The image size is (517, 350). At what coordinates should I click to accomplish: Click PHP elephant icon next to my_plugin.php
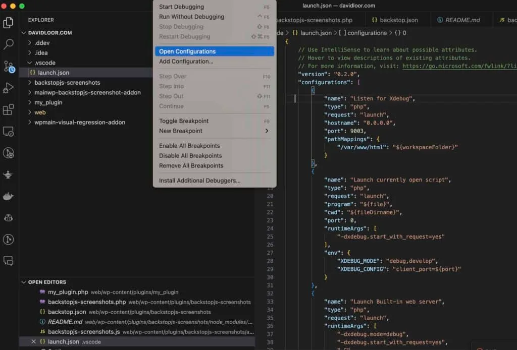(x=42, y=291)
